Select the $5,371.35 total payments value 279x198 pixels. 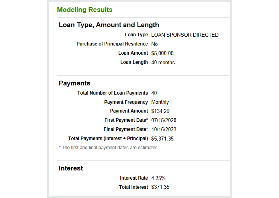point(162,139)
